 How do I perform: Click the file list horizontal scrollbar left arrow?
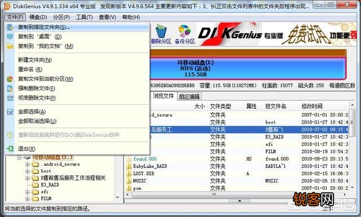coord(128,194)
